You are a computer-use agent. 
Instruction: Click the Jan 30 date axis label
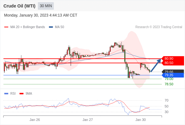(x=140, y=120)
